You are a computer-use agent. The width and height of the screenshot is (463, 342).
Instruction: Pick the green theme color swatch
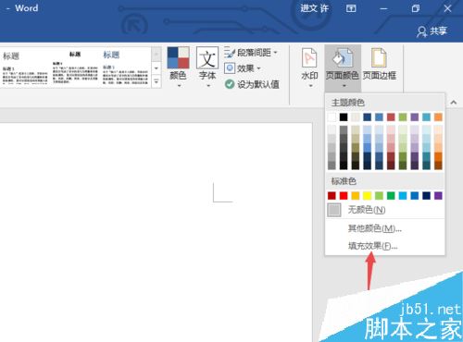click(403, 117)
